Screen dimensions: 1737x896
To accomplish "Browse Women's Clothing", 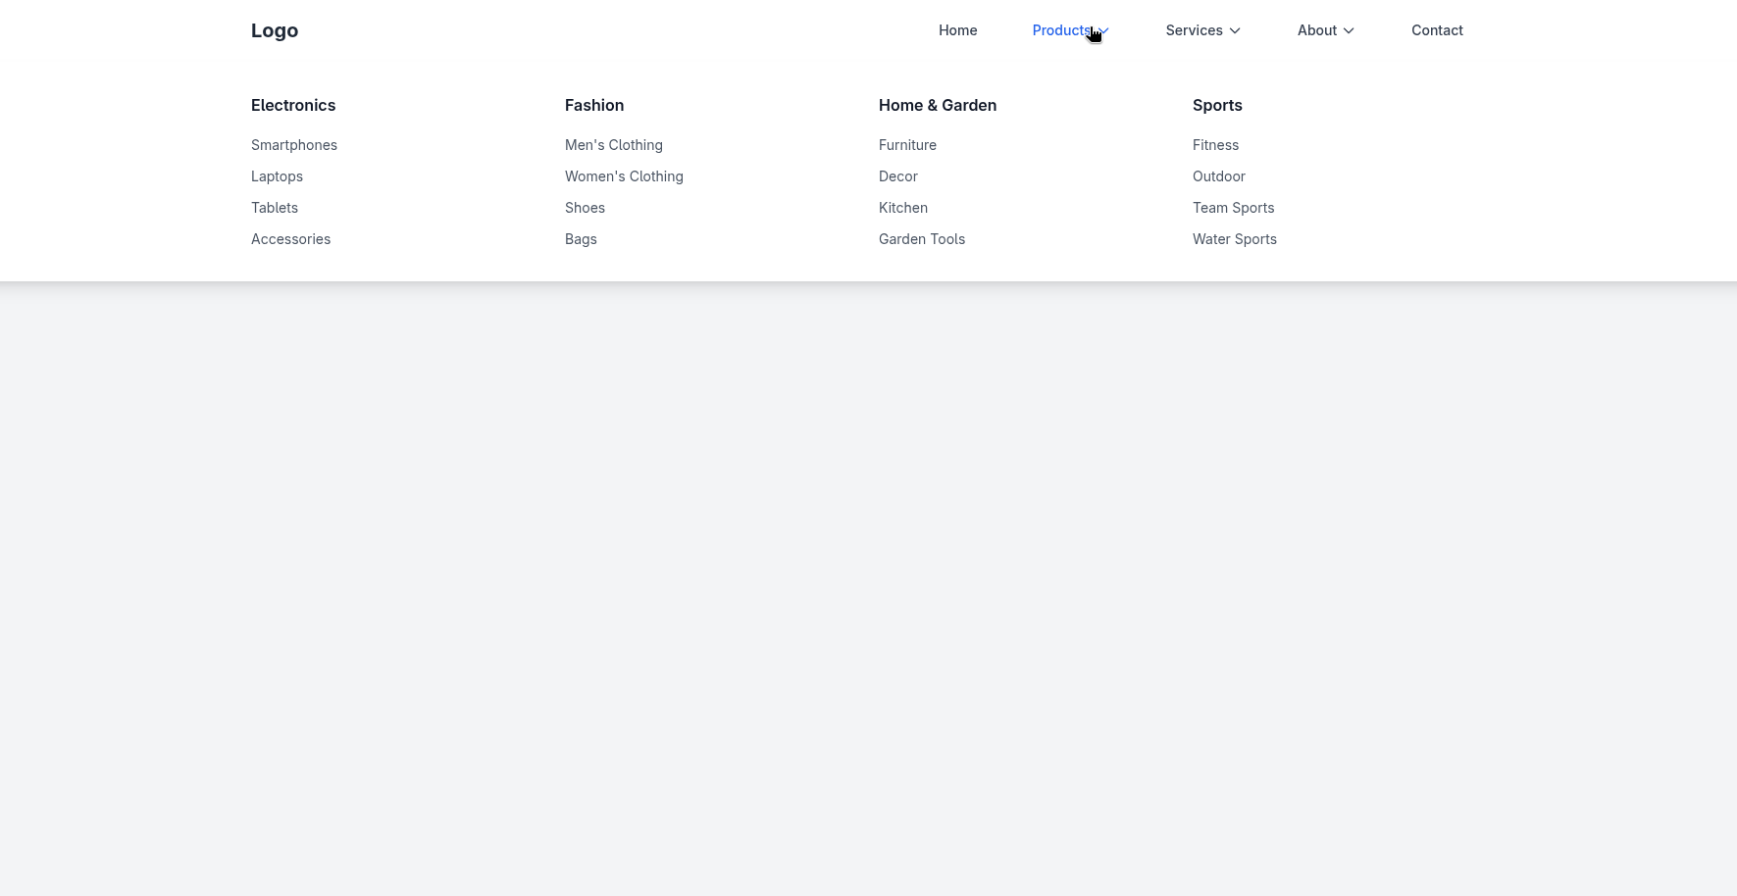I will click(x=624, y=176).
